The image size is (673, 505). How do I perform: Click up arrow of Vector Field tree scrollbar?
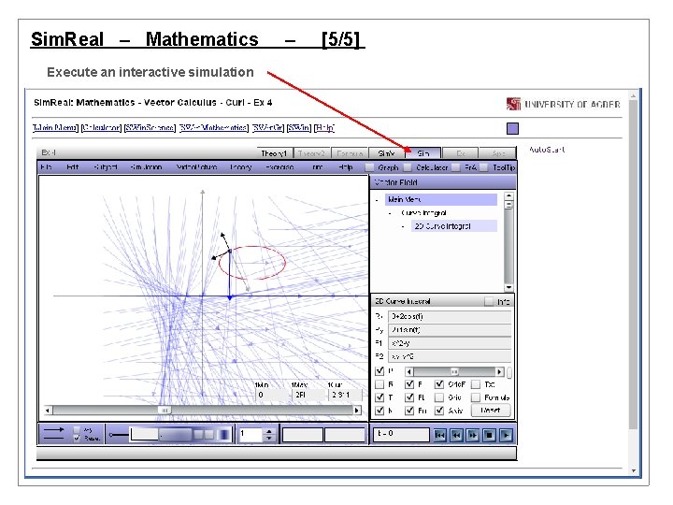508,195
